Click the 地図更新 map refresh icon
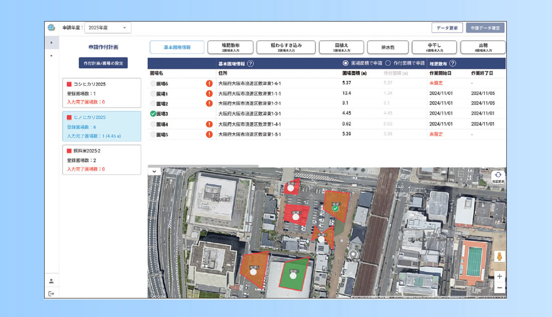Screen dimensions: 552x317 [498, 175]
